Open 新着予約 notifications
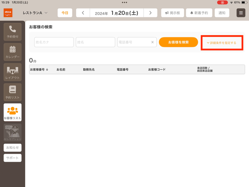The image size is (249, 187). click(199, 13)
